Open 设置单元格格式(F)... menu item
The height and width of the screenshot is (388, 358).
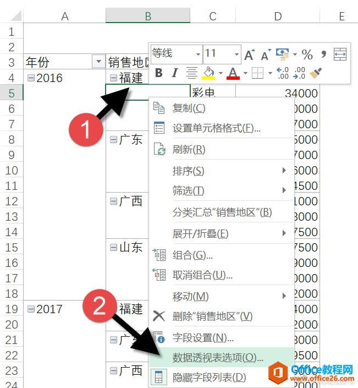click(222, 128)
